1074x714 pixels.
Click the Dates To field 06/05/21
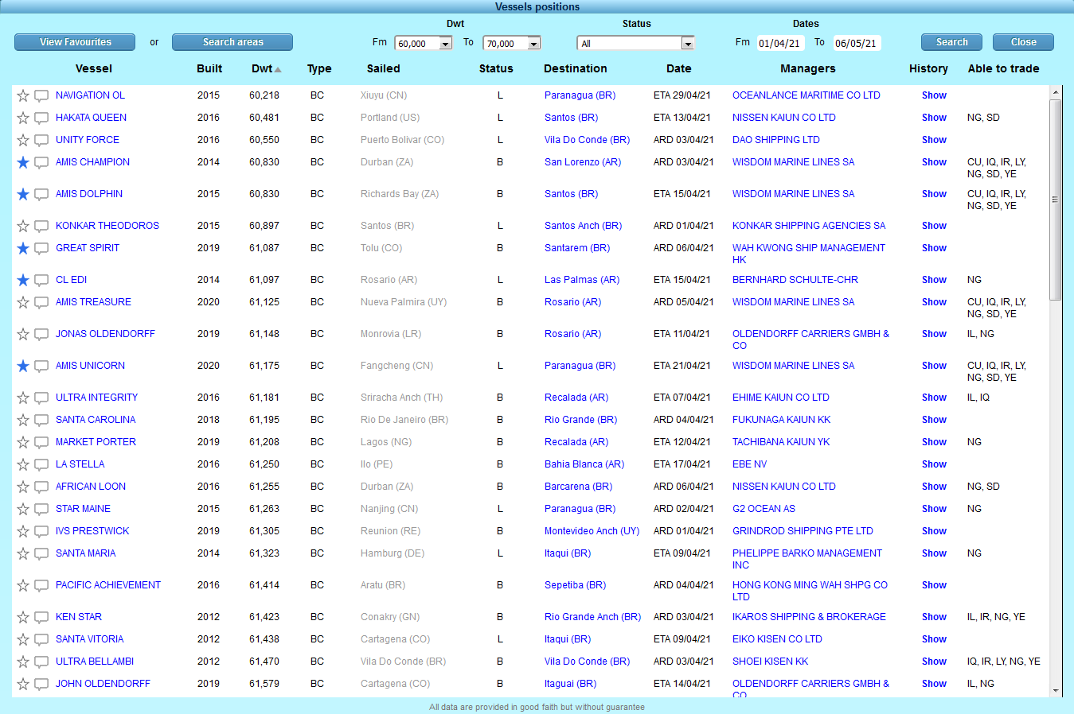857,44
